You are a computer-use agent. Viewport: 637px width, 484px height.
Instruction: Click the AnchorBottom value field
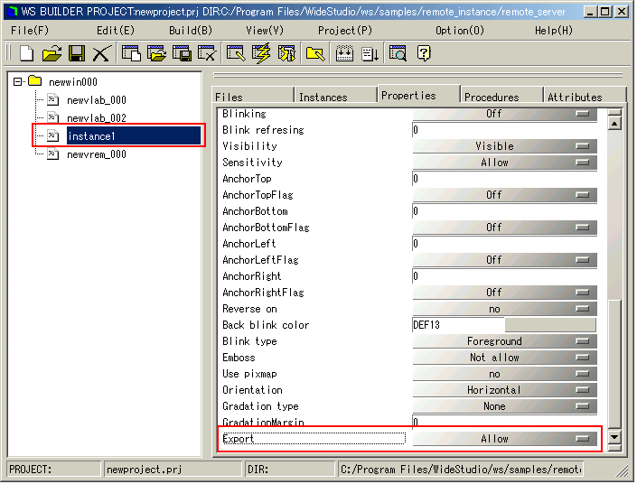(504, 211)
